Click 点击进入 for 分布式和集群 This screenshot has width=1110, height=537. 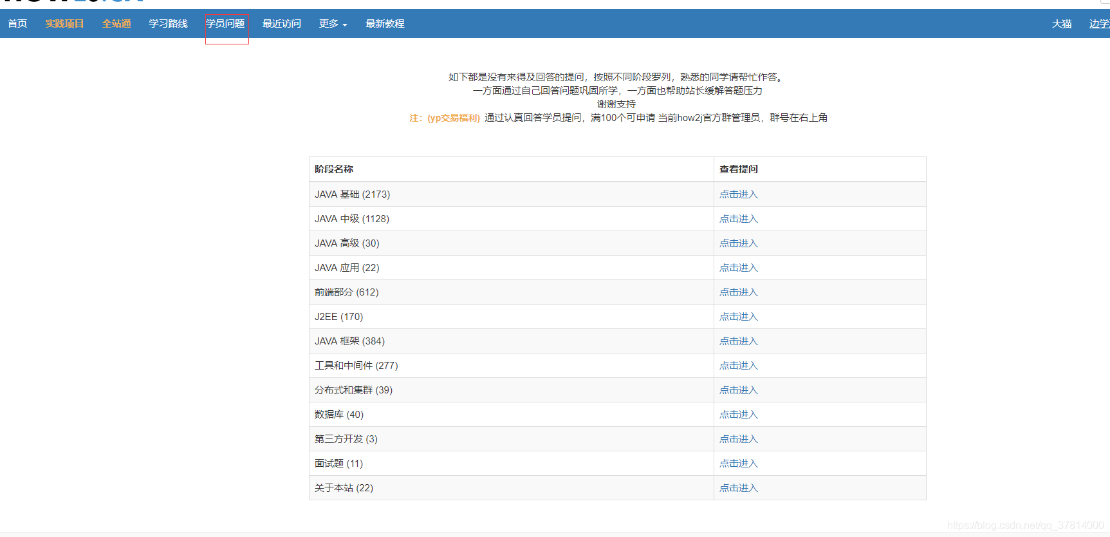point(739,390)
